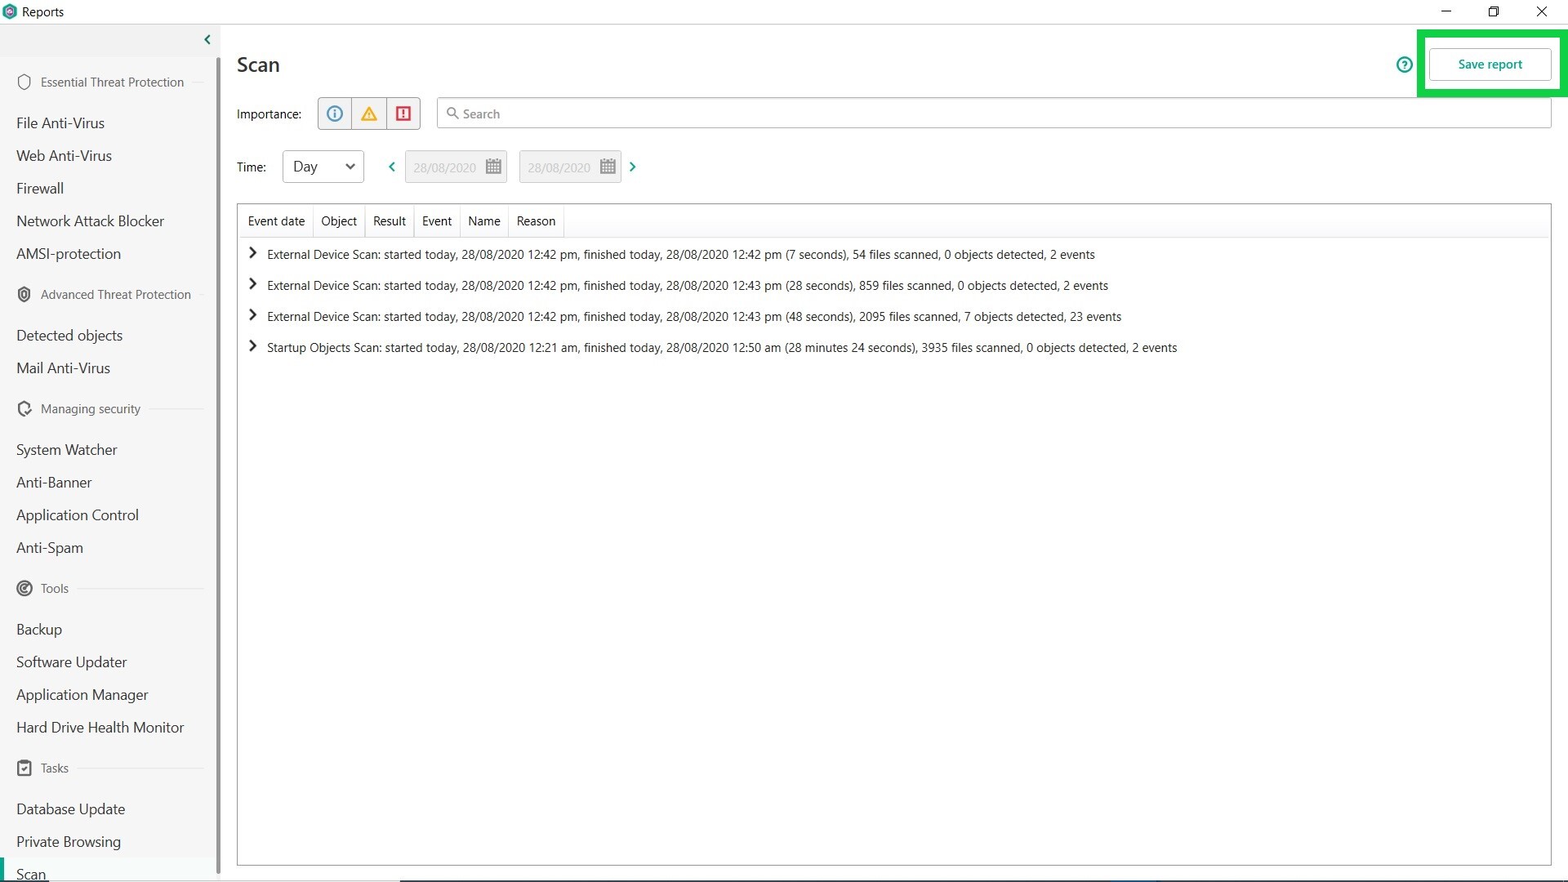Click into the Search field
The image size is (1568, 882).
click(x=993, y=114)
